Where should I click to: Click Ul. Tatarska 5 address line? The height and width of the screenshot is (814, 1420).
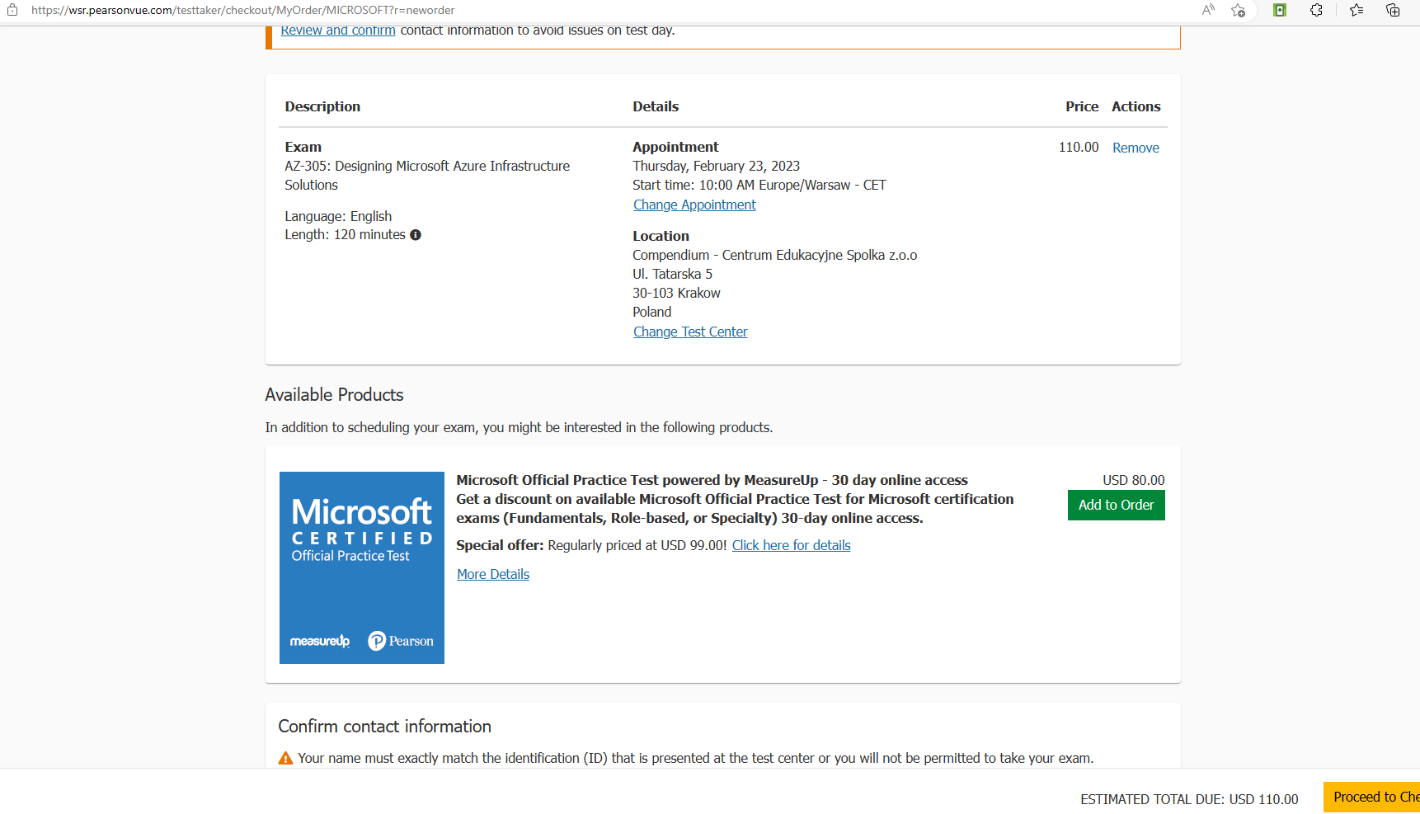pyautogui.click(x=672, y=274)
